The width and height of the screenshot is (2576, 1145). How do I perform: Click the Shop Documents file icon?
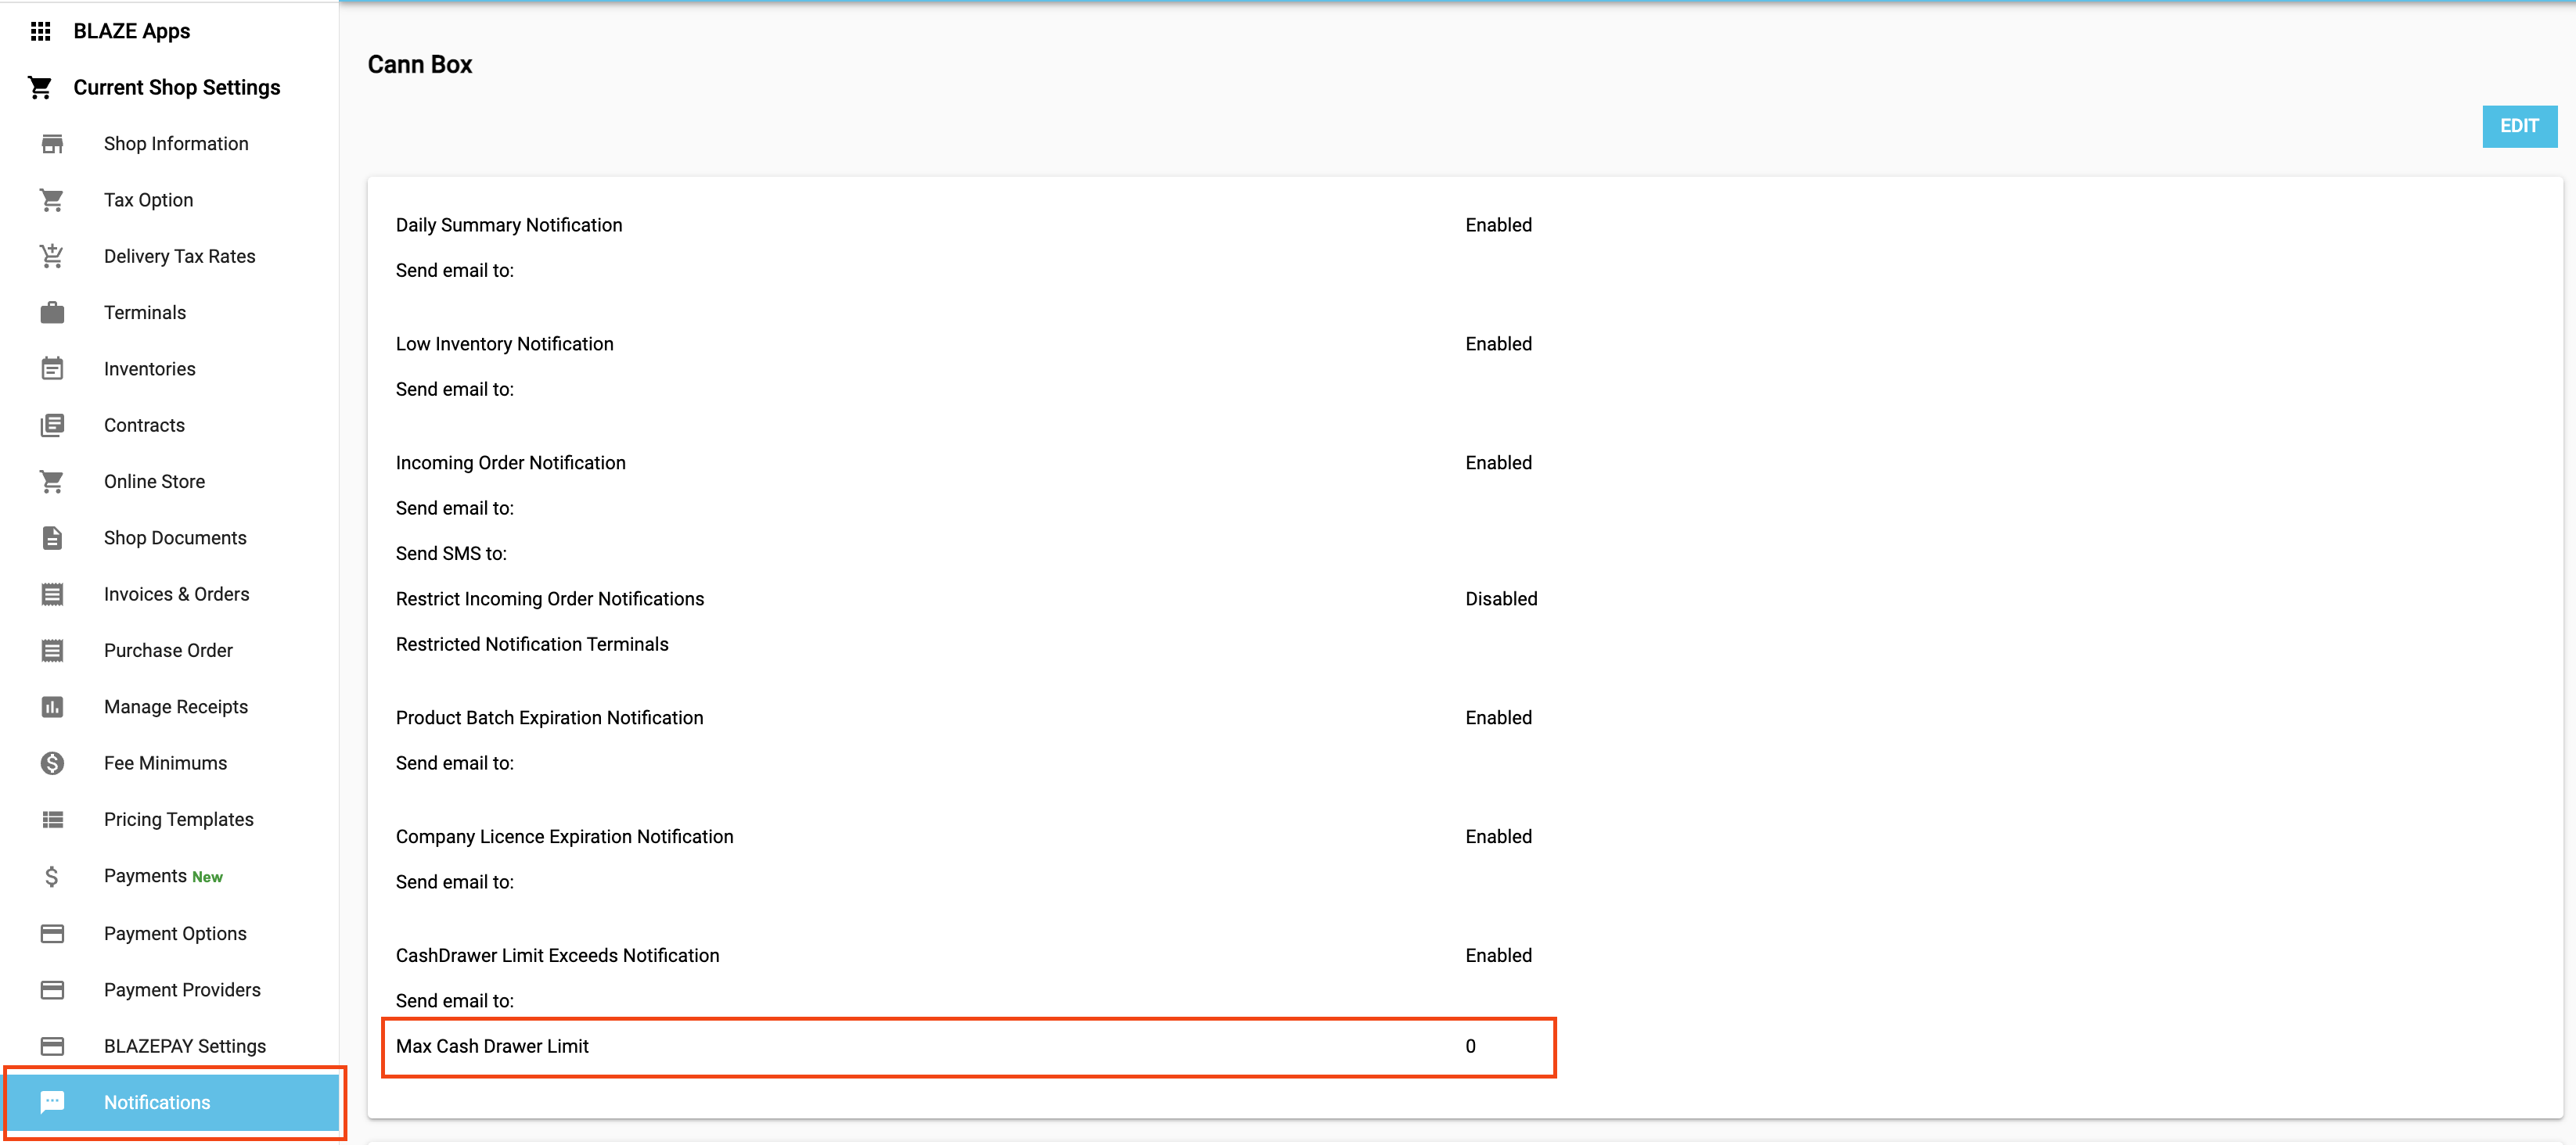point(52,539)
